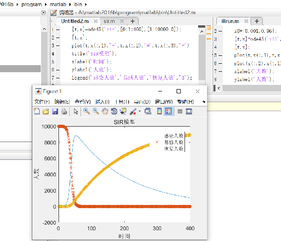Toggle the Insert Legend button

[169, 111]
